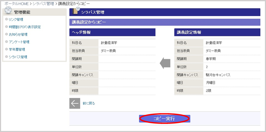
Task: Click bullet icon beside 時間割(PDF)表示設定
Action: 6,27
